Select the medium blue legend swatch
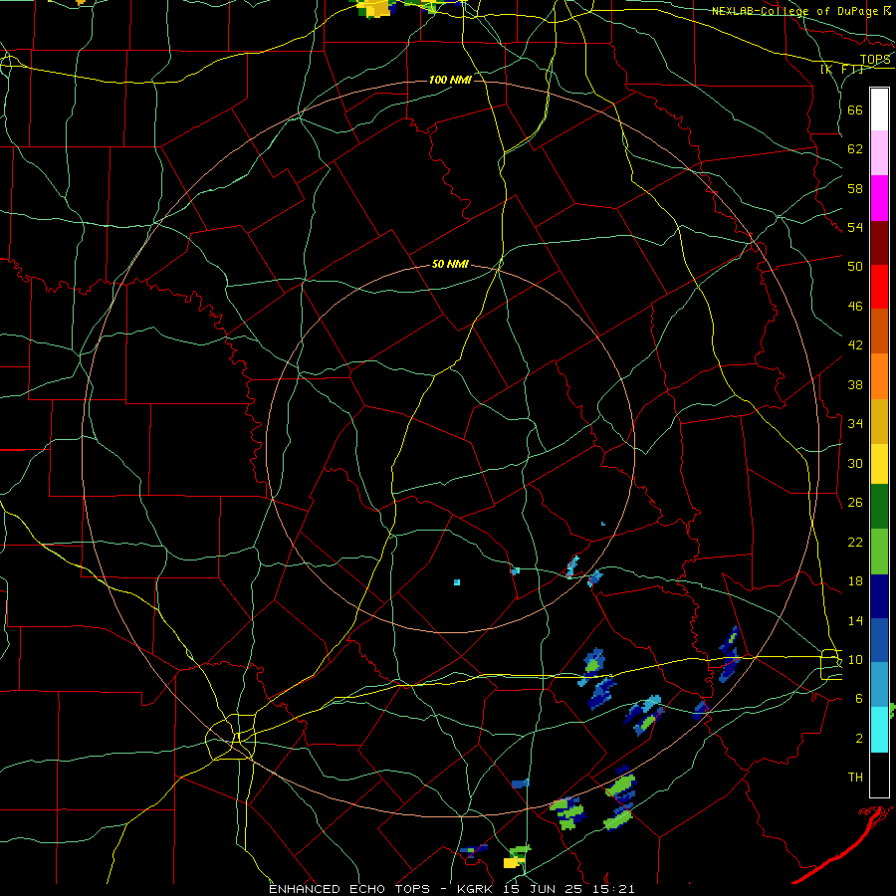 click(879, 640)
